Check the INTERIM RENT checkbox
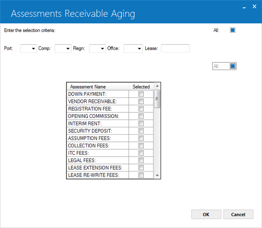This screenshot has height=228, width=262. click(141, 123)
